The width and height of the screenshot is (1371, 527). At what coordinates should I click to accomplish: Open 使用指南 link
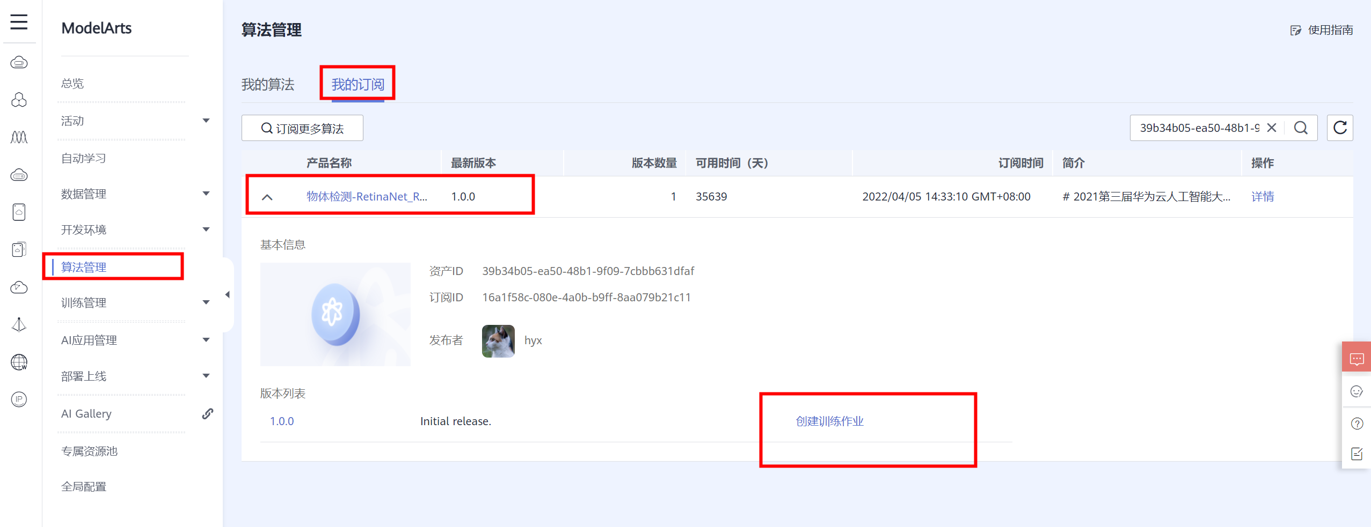pyautogui.click(x=1322, y=30)
